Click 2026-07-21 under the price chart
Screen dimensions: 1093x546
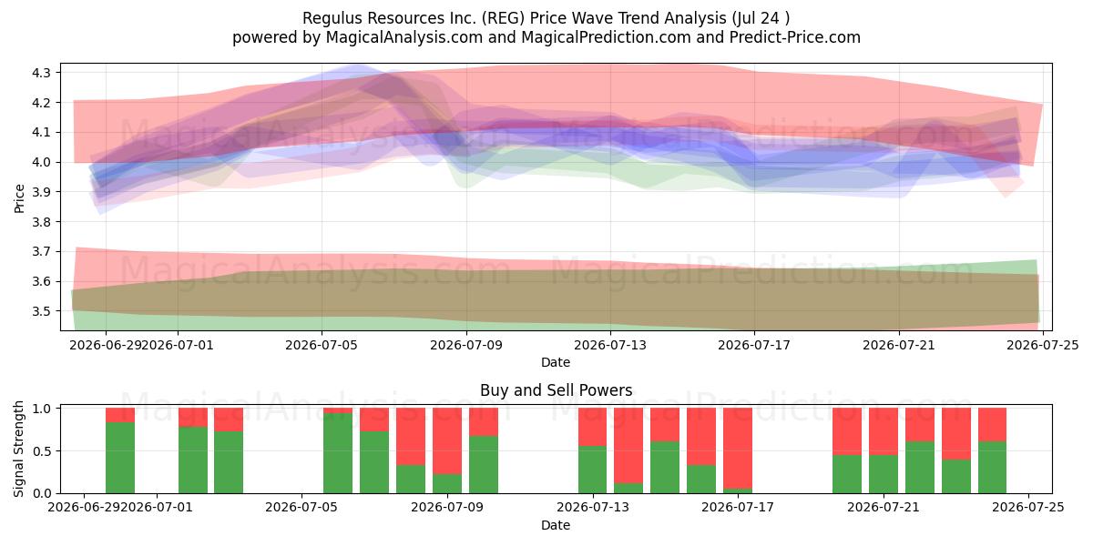[x=899, y=345]
